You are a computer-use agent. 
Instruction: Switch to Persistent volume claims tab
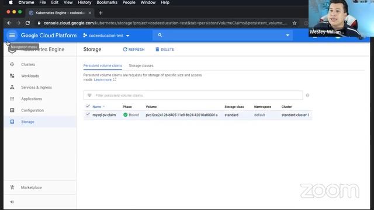pyautogui.click(x=103, y=65)
